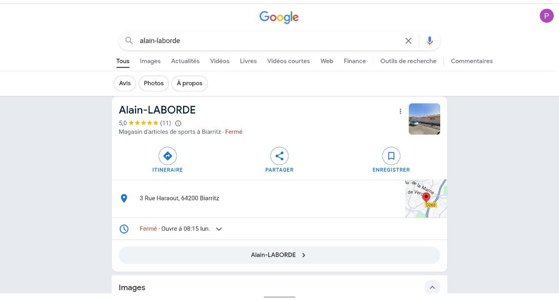The width and height of the screenshot is (559, 300).
Task: Expand the opening hours chevron
Action: [x=219, y=229]
